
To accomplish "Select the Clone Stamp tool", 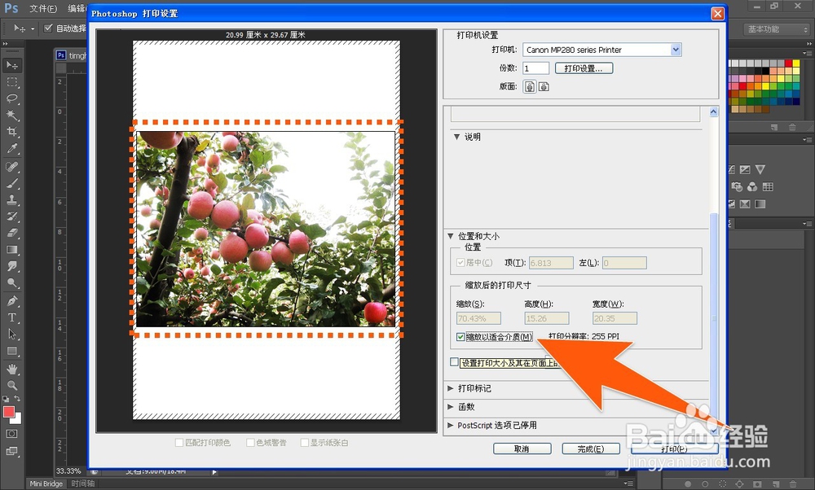I will [12, 200].
